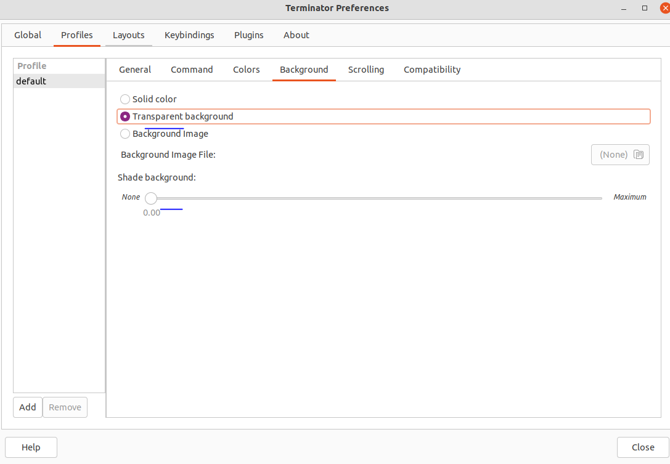The height and width of the screenshot is (464, 670).
Task: Click the Background Image File label
Action: [168, 155]
